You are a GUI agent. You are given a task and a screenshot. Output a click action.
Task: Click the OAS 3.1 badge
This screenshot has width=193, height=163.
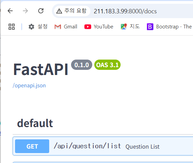[107, 65]
